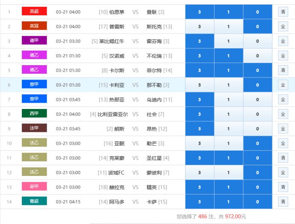The height and width of the screenshot is (224, 295).
Task: Deselect the 0 option for 阿马多 vs 卡萨
Action: (x=257, y=202)
